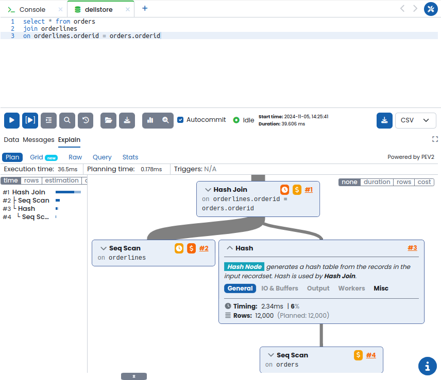Select the 'estimation' metric in the side list
The image size is (441, 380).
click(x=62, y=180)
